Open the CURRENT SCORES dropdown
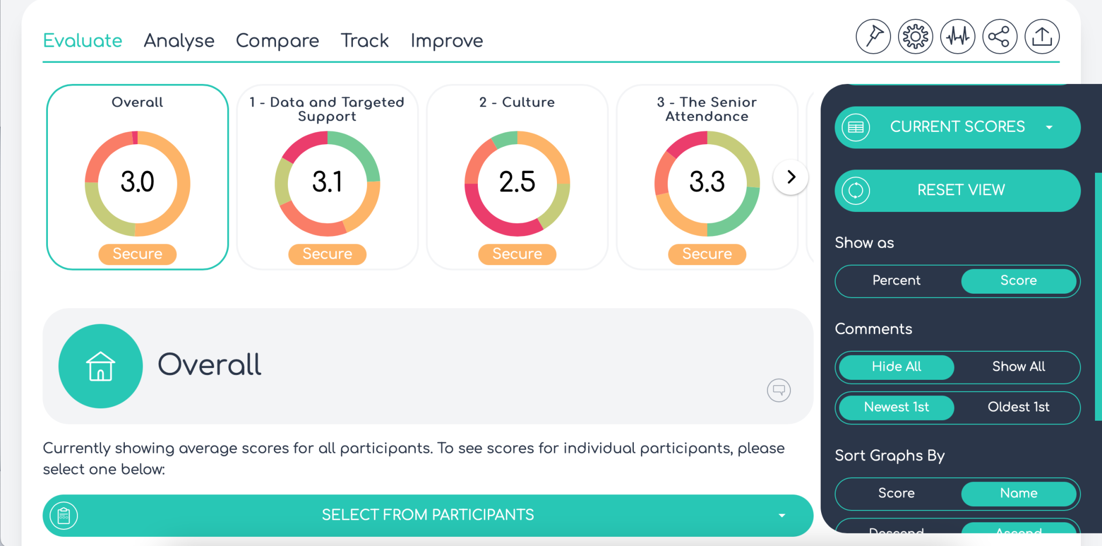Image resolution: width=1102 pixels, height=546 pixels. [x=957, y=127]
